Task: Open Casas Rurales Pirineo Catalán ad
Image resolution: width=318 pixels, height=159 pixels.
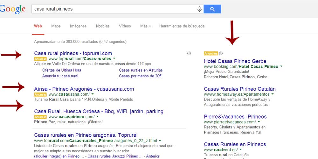Action: pos(240,89)
